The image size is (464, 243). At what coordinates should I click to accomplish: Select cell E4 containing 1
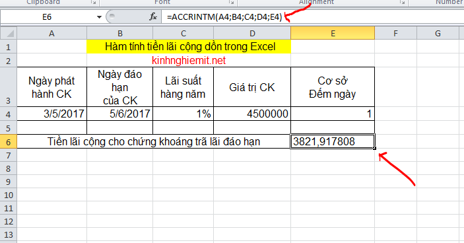tap(333, 114)
